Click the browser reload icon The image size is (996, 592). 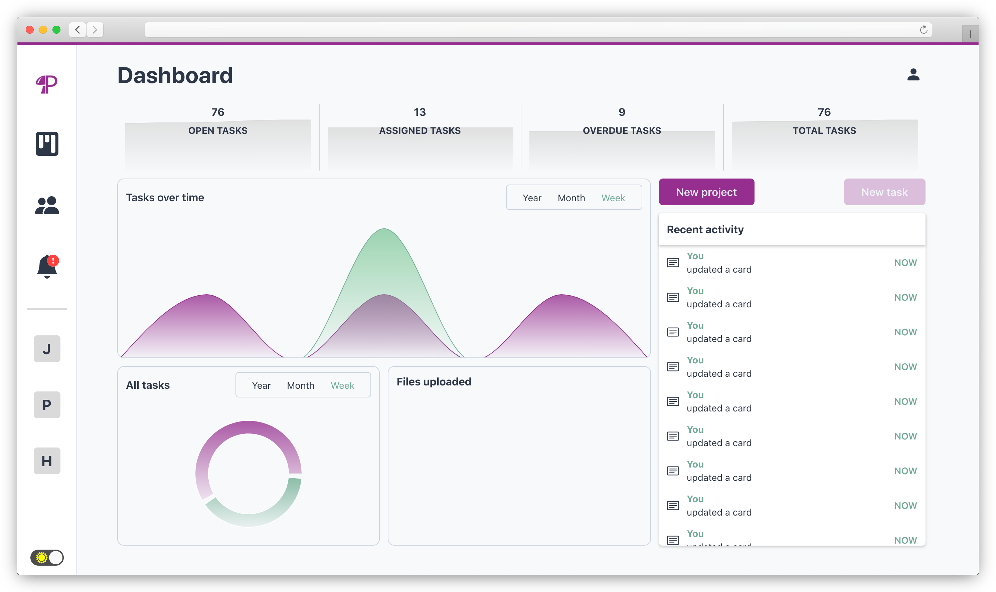[x=923, y=29]
